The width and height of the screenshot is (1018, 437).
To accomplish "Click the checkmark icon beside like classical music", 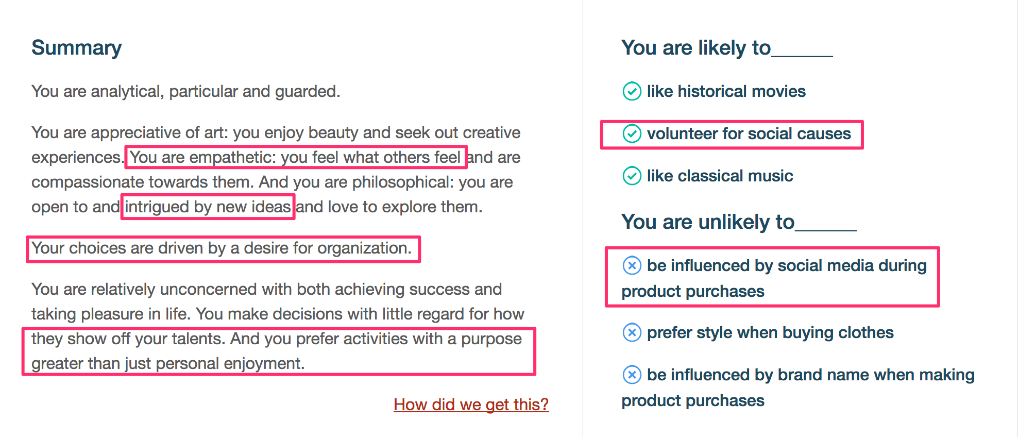I will click(x=632, y=176).
